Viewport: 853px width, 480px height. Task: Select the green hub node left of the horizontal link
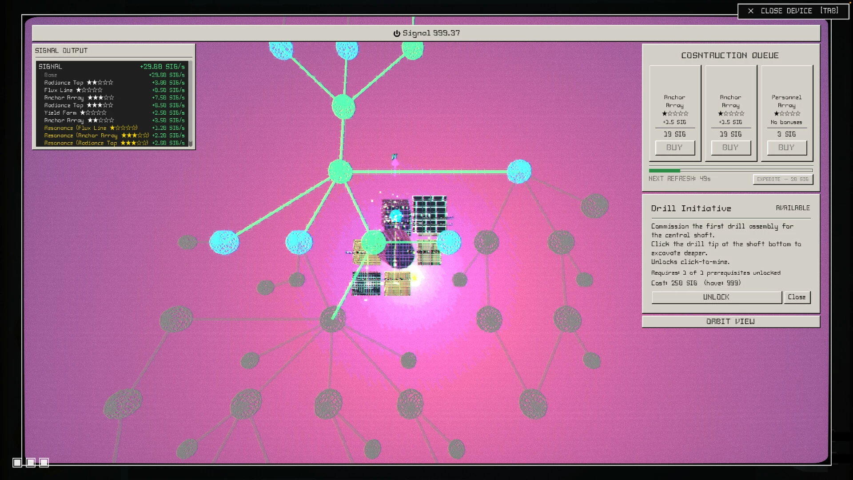pyautogui.click(x=340, y=172)
